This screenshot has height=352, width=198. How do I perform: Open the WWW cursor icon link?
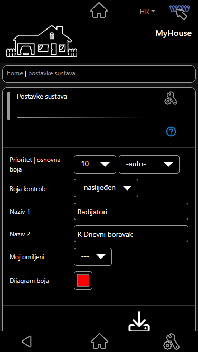click(x=180, y=12)
